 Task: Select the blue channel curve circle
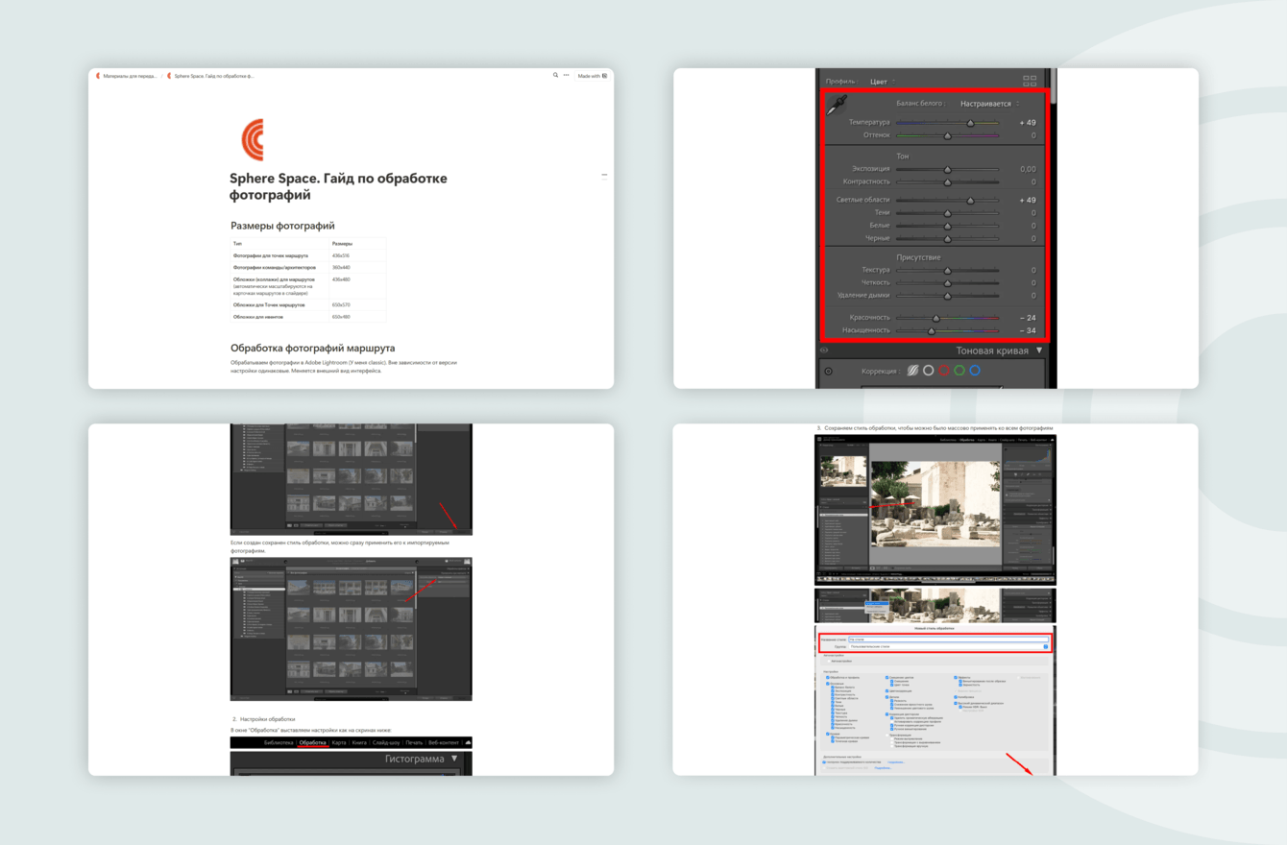tap(975, 371)
